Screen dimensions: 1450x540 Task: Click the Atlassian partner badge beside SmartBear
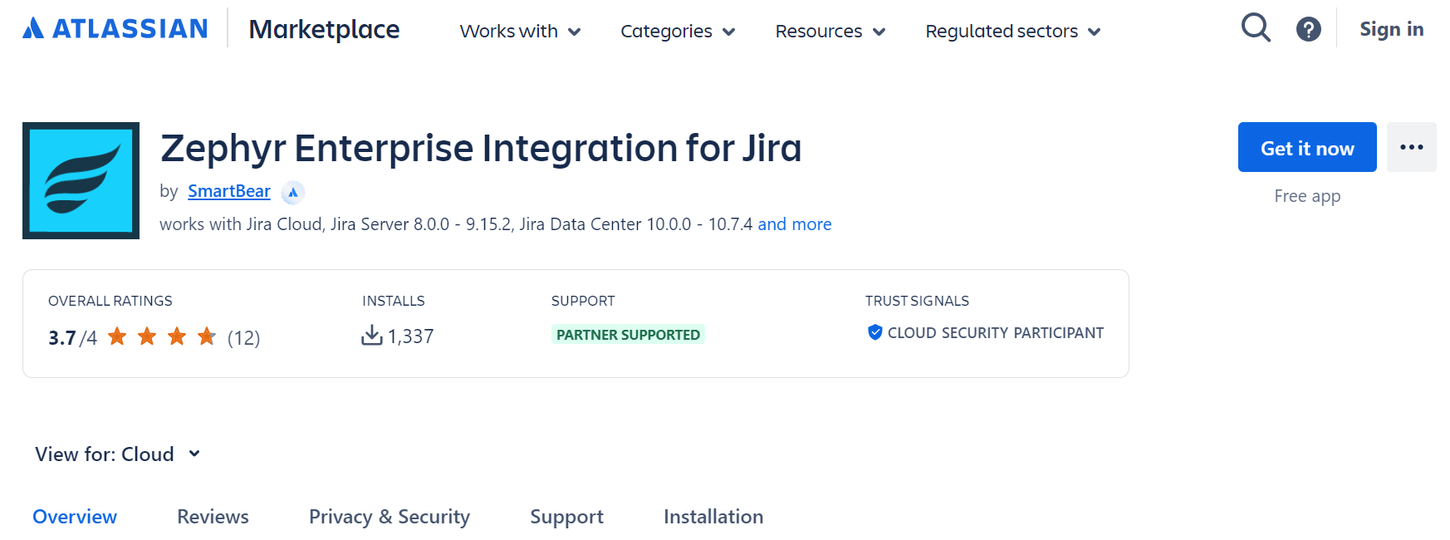tap(293, 193)
